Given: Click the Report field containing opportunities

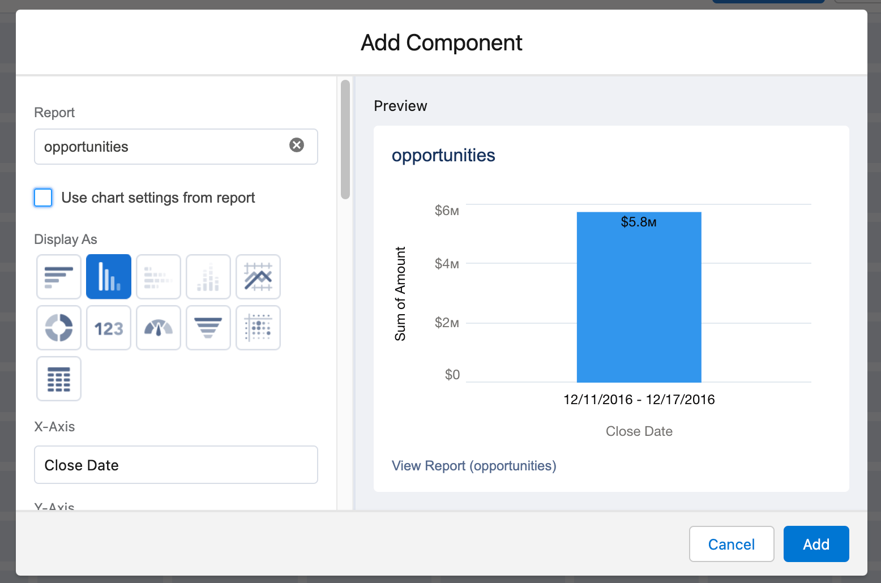Looking at the screenshot, I should pos(159,147).
